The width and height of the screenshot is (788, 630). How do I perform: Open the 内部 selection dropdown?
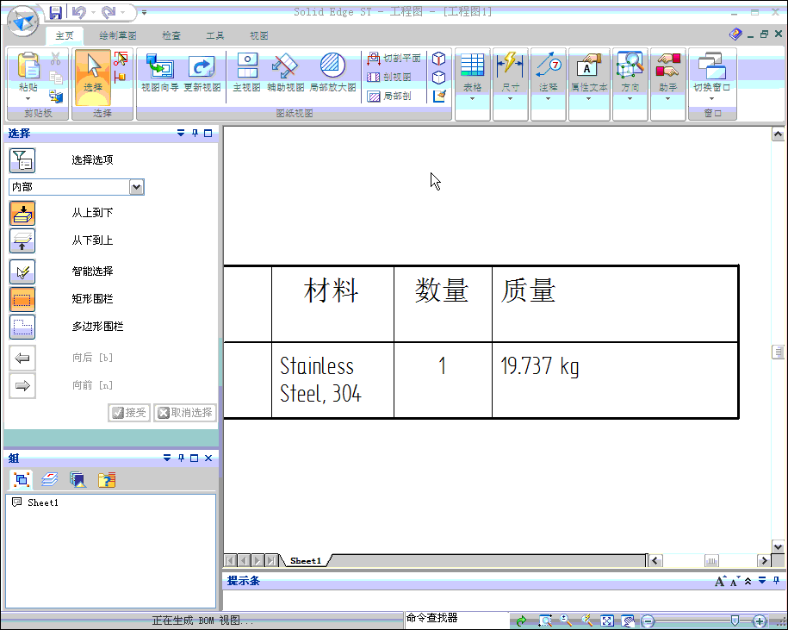coord(136,187)
